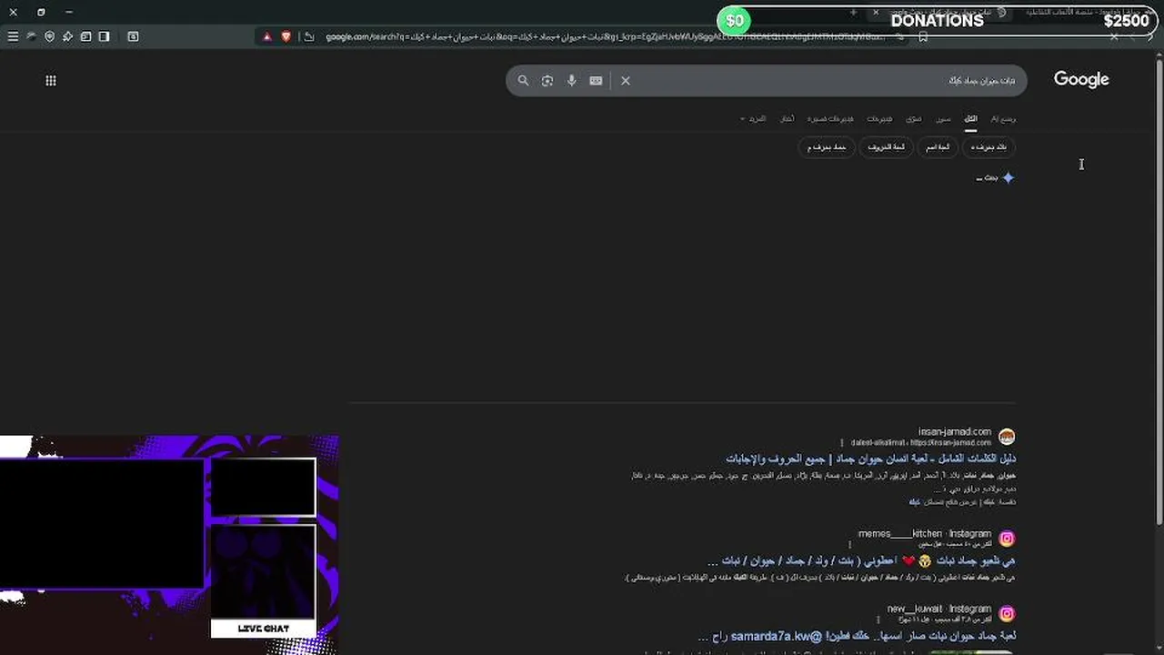Expand the More (المزيد) search filters dropdown

coord(753,118)
